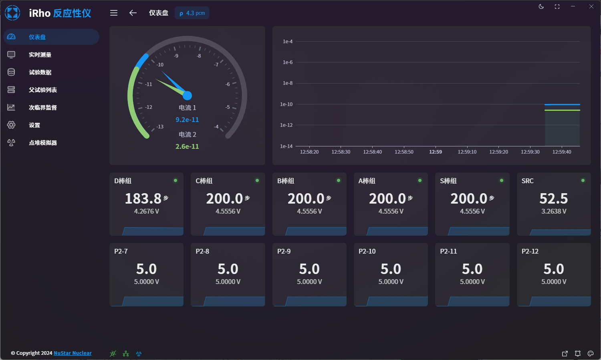Toggle the sidebar with the hamburger menu icon

tap(114, 13)
